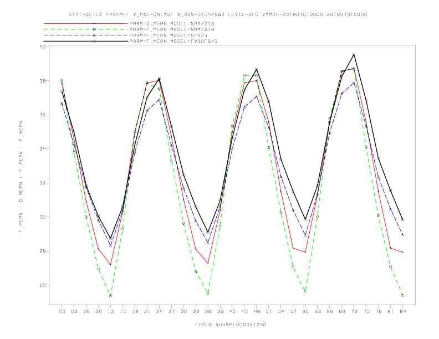Click y-axis tick label 26
The width and height of the screenshot is (439, 339).
(43, 285)
